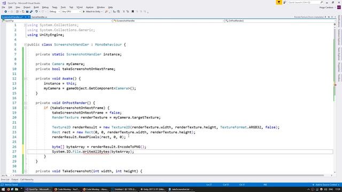The width and height of the screenshot is (342, 192).
Task: Collapse the OnPostRender method at line 17
Action: (26, 103)
